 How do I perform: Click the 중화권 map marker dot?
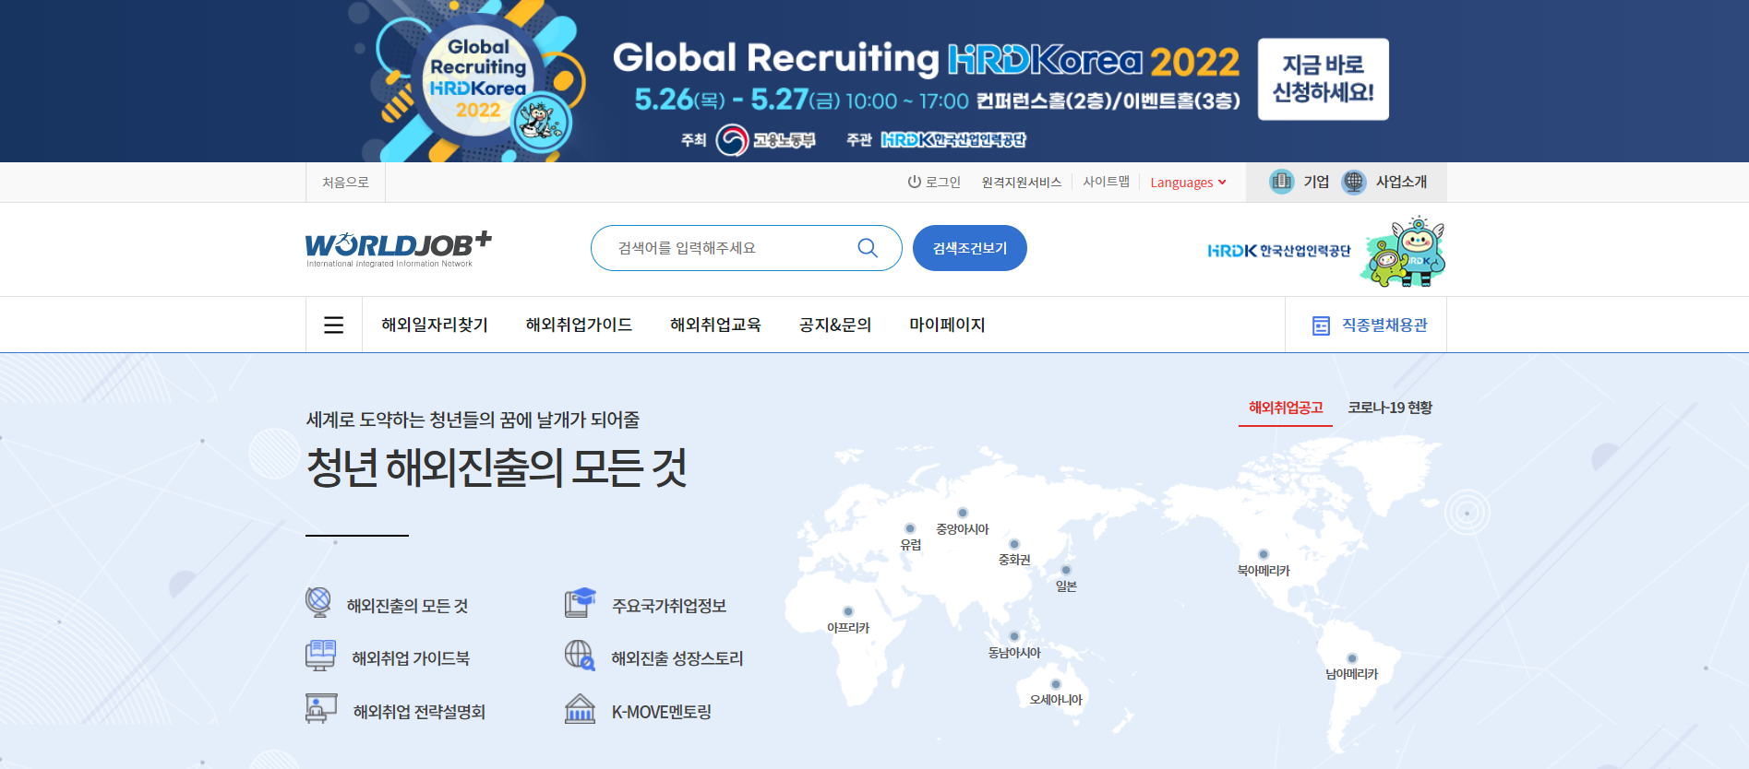click(1014, 544)
